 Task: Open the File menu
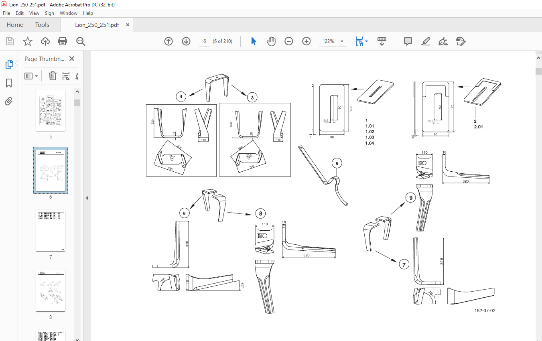pos(6,13)
